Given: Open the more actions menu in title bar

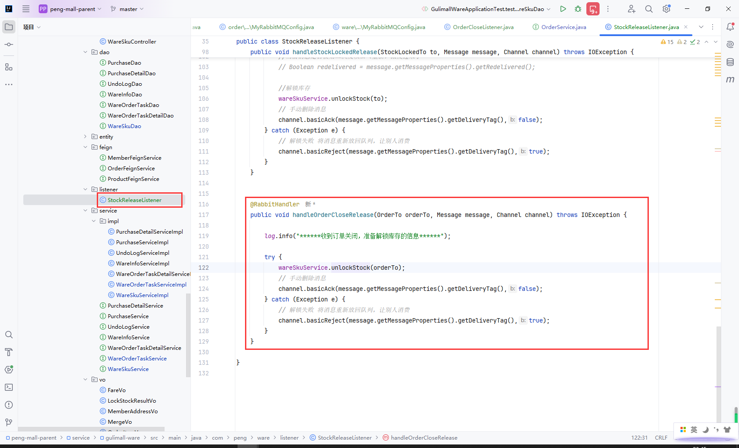Looking at the screenshot, I should 608,9.
